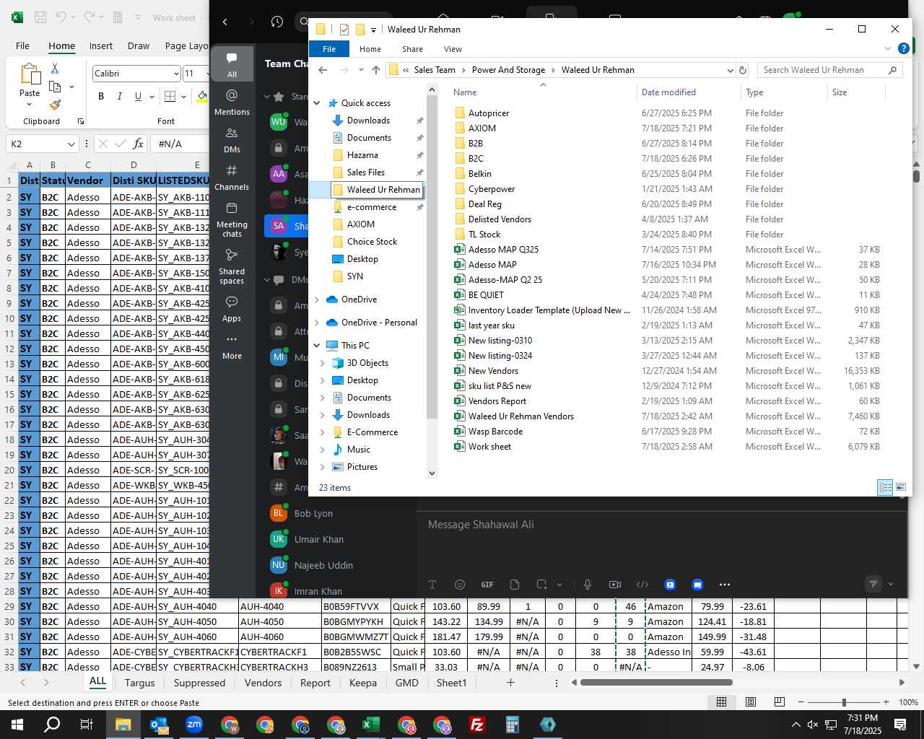
Task: Open Bob Lyon chat in Zoom
Action: click(313, 514)
